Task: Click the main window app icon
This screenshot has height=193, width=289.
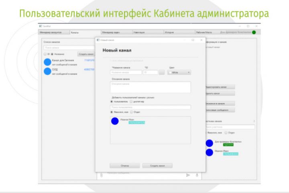Action: tap(41, 26)
